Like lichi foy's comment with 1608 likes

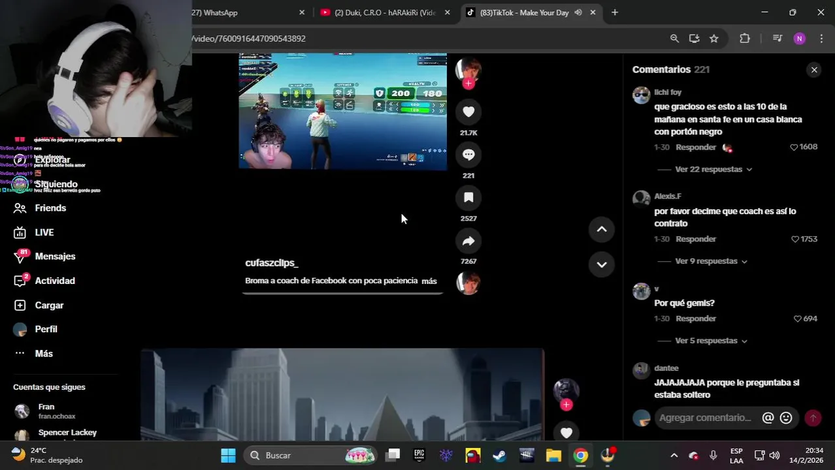tap(794, 148)
